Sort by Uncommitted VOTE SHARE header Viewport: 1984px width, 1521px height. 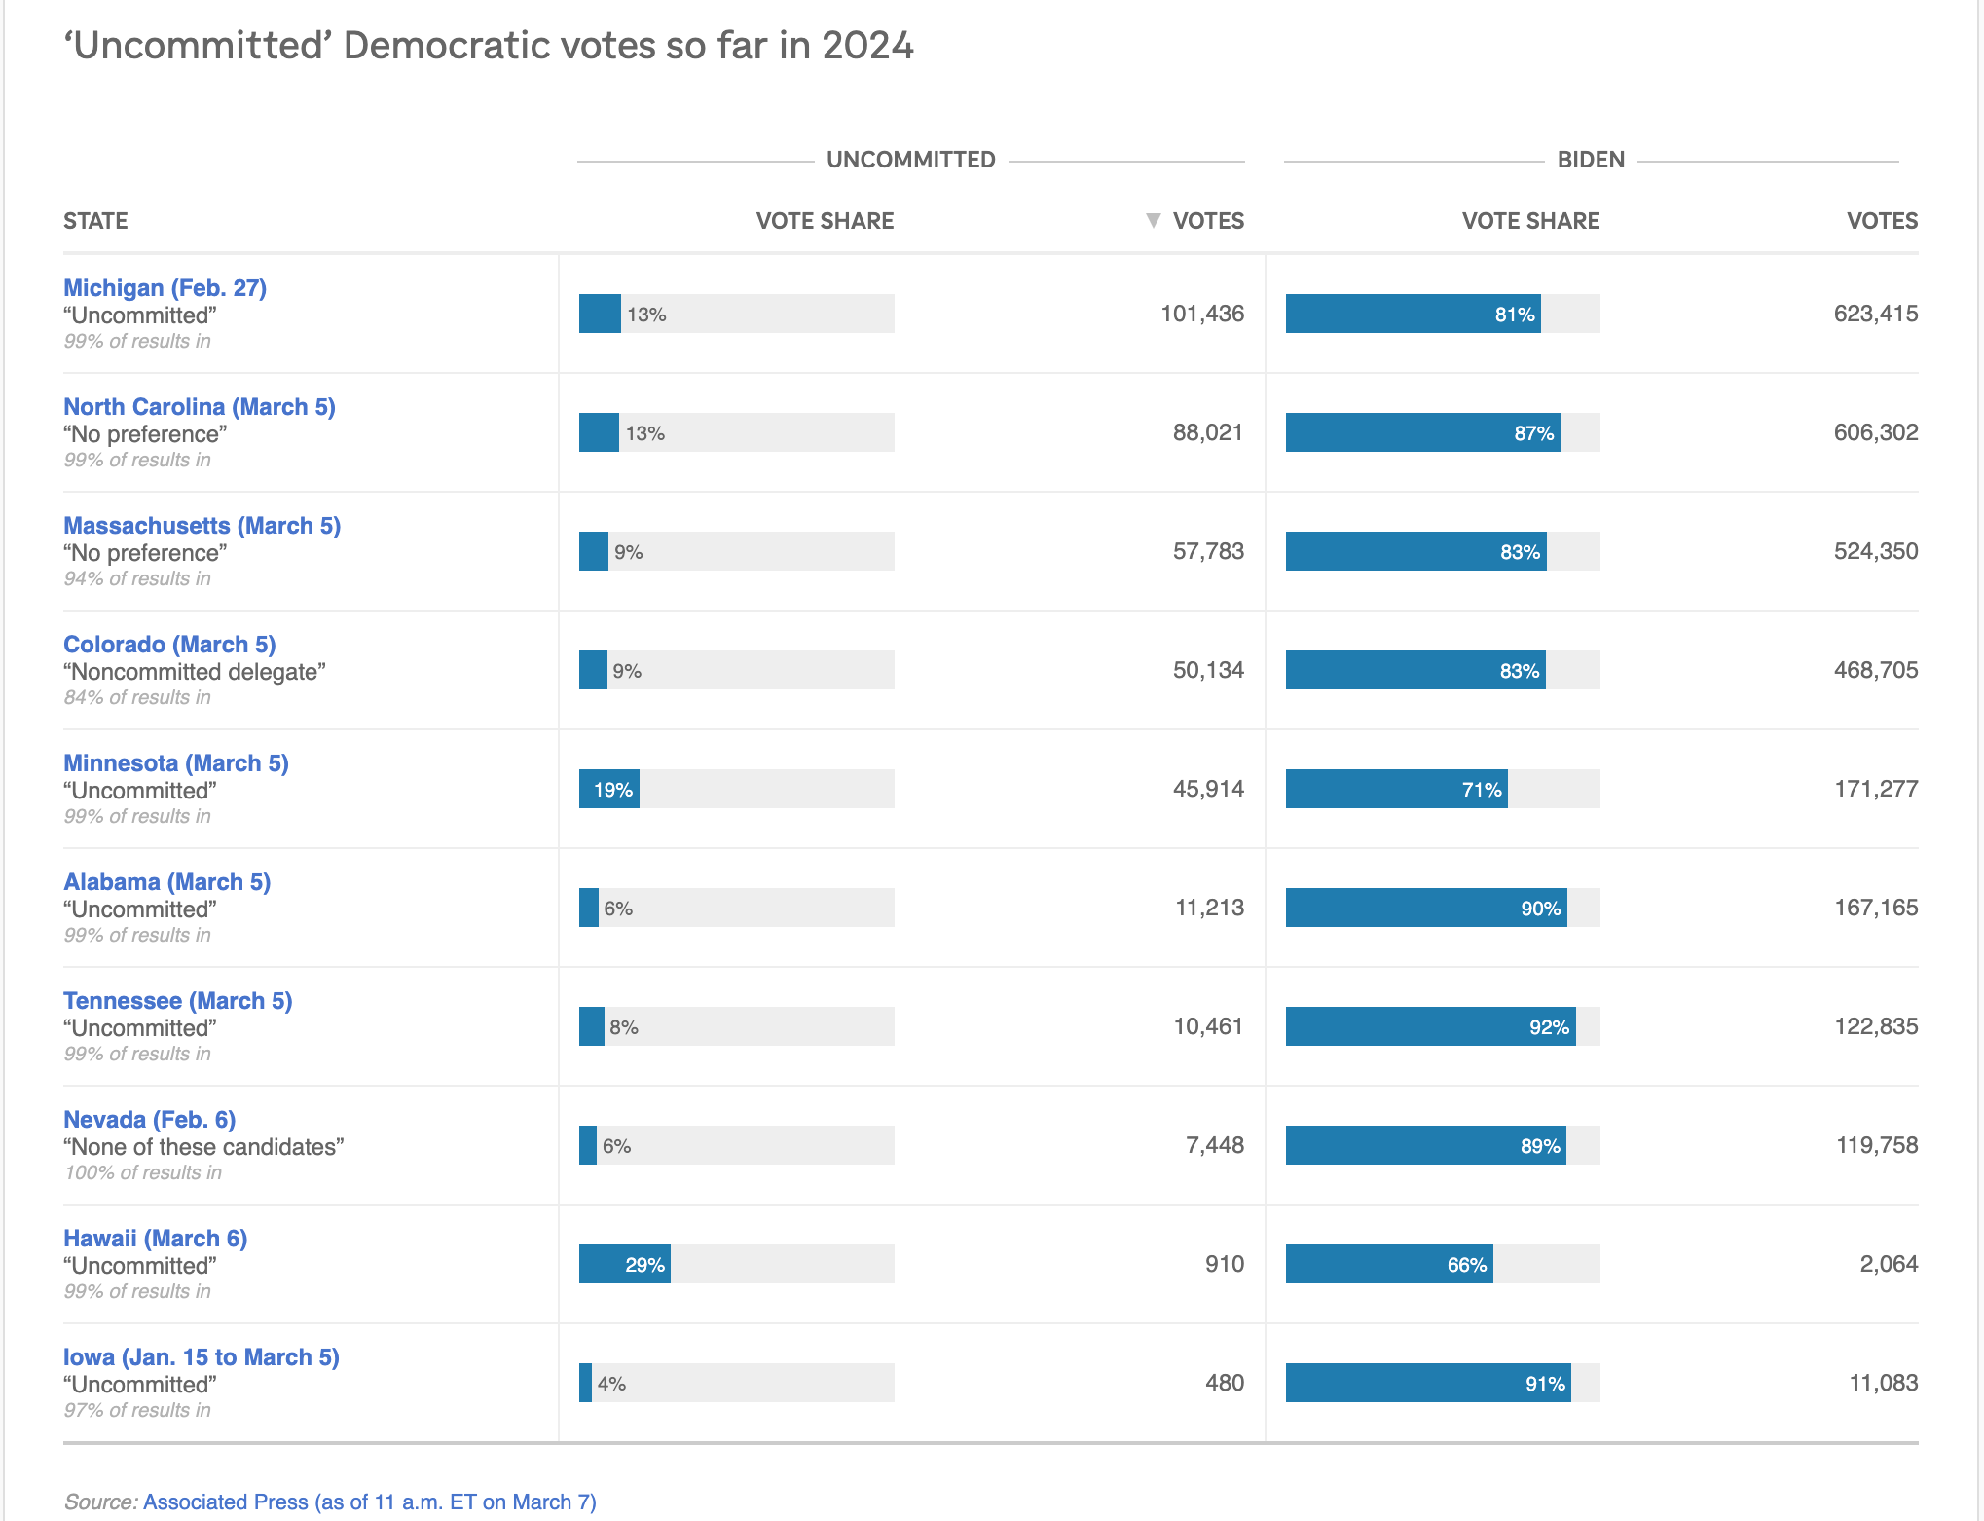coord(825,221)
